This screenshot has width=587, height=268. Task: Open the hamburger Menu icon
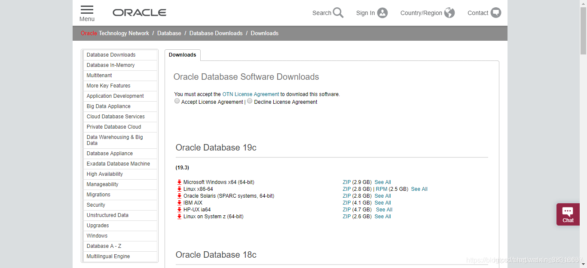[x=87, y=10]
